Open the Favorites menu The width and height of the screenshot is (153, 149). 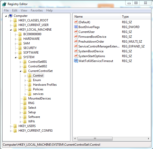coord(37,10)
